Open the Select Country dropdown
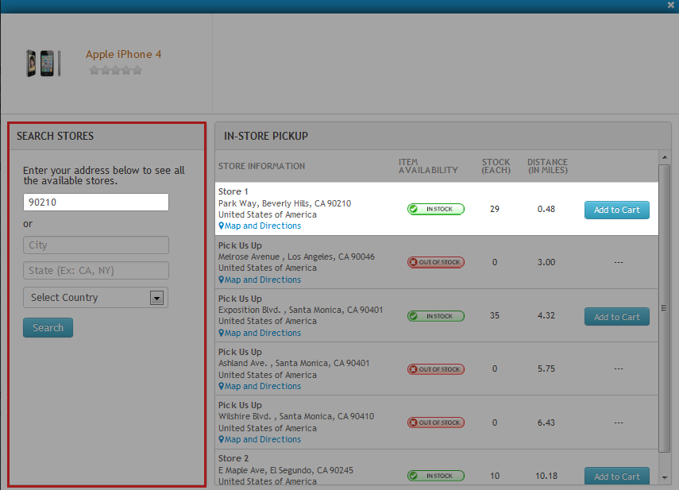The width and height of the screenshot is (679, 490). click(96, 297)
